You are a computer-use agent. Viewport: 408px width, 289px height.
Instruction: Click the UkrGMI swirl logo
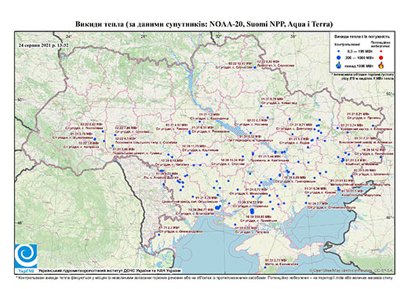pos(26,256)
